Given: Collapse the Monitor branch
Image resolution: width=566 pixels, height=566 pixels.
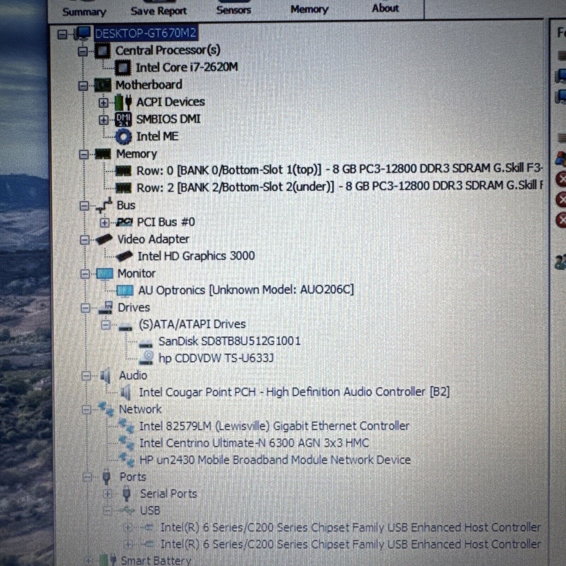Looking at the screenshot, I should (x=85, y=274).
